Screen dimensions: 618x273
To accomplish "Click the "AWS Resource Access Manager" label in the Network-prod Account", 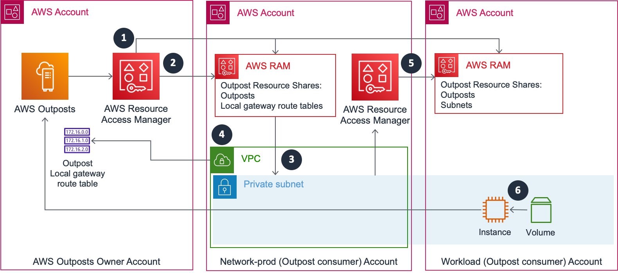I will [x=375, y=115].
